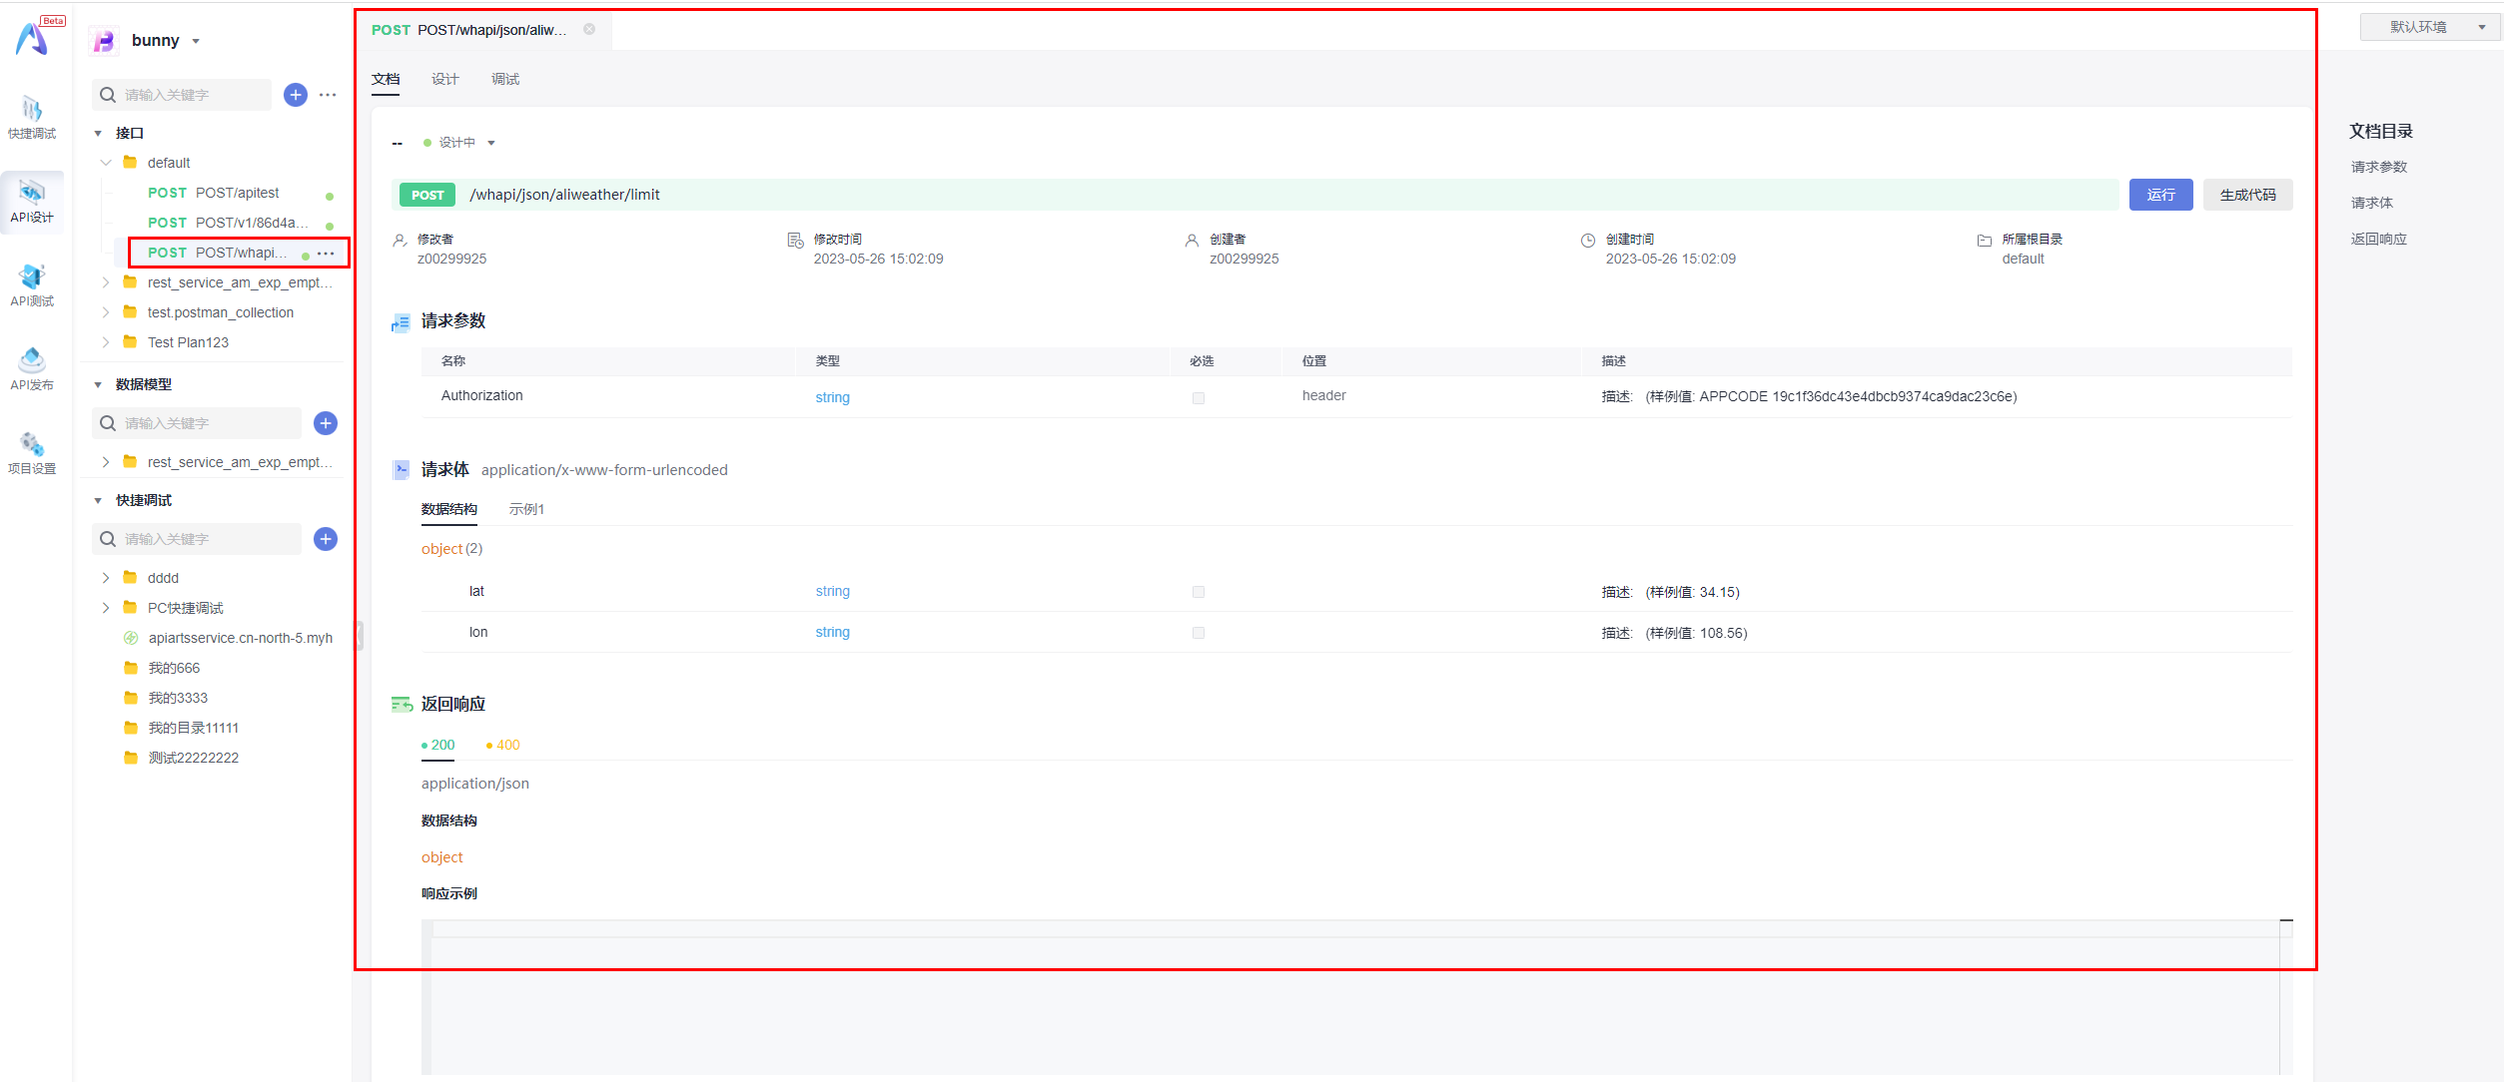Click the plus icon beside the 接口 search box
This screenshot has height=1082, width=2504.
pos(296,95)
